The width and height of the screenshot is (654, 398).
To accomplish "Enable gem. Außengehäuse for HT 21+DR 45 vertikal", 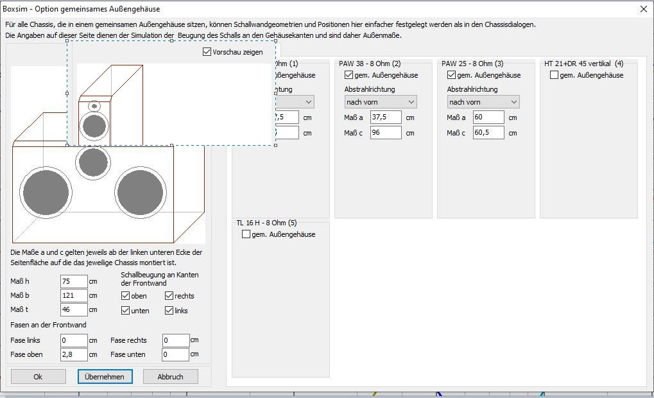I will [x=554, y=75].
